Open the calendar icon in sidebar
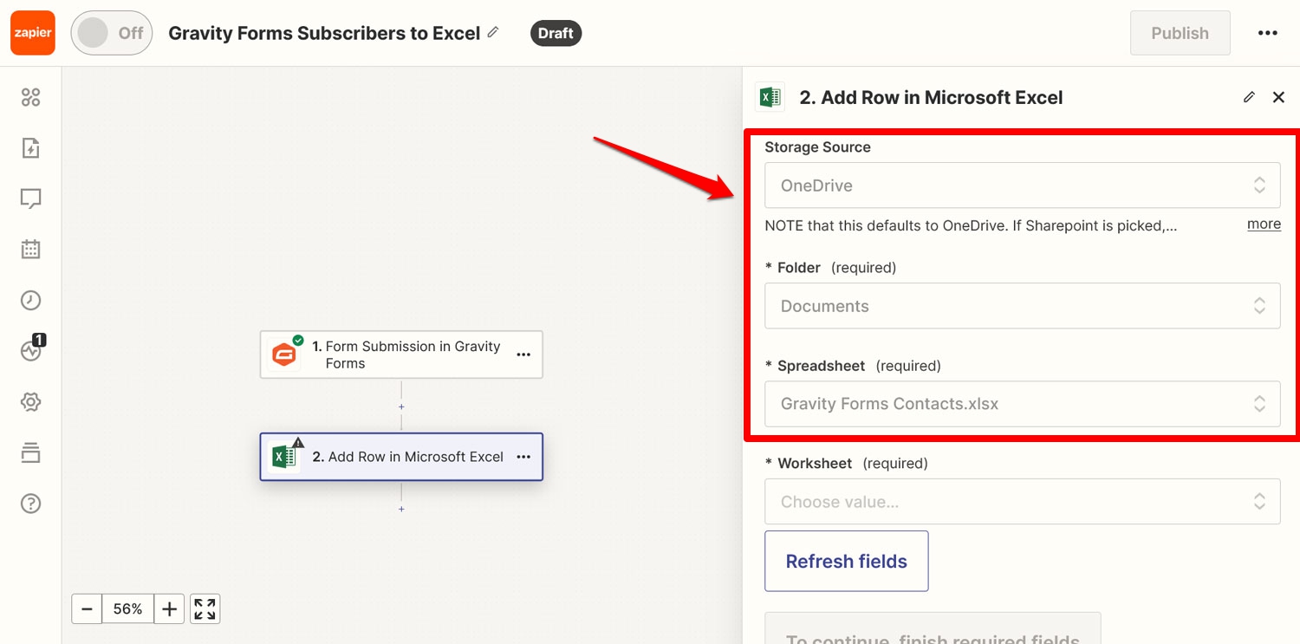The image size is (1300, 644). 31,250
